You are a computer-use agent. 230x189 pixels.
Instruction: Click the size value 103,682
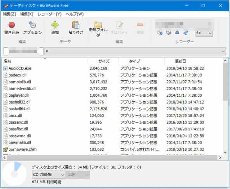(x=97, y=149)
